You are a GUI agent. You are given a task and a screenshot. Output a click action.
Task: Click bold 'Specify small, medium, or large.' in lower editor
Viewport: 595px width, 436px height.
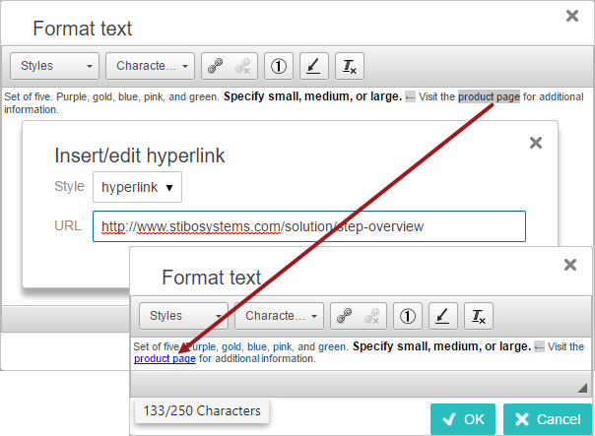pyautogui.click(x=441, y=346)
